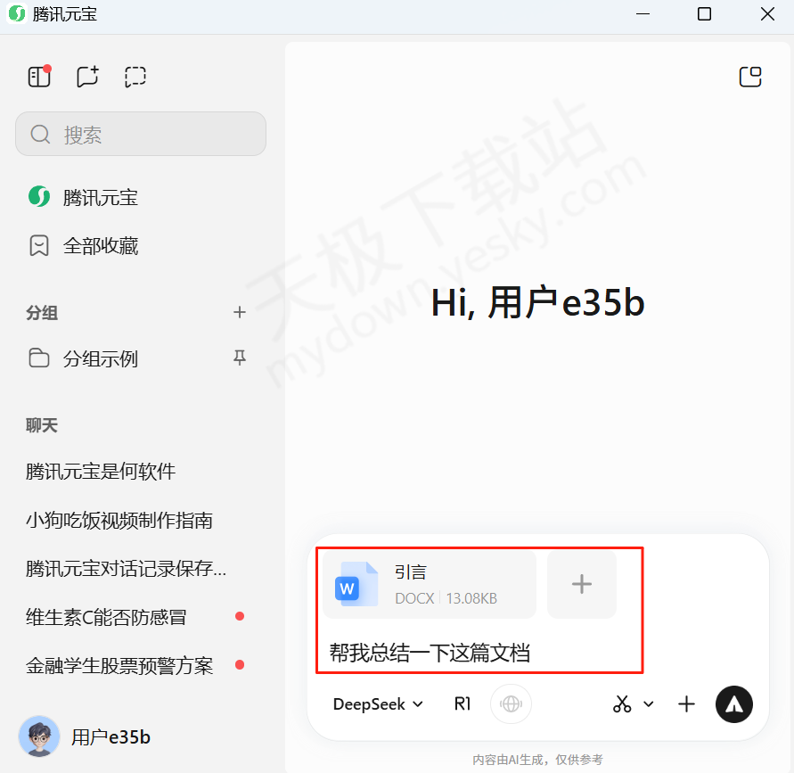
Task: Open 全部收藏 bookmarks
Action: [x=84, y=246]
